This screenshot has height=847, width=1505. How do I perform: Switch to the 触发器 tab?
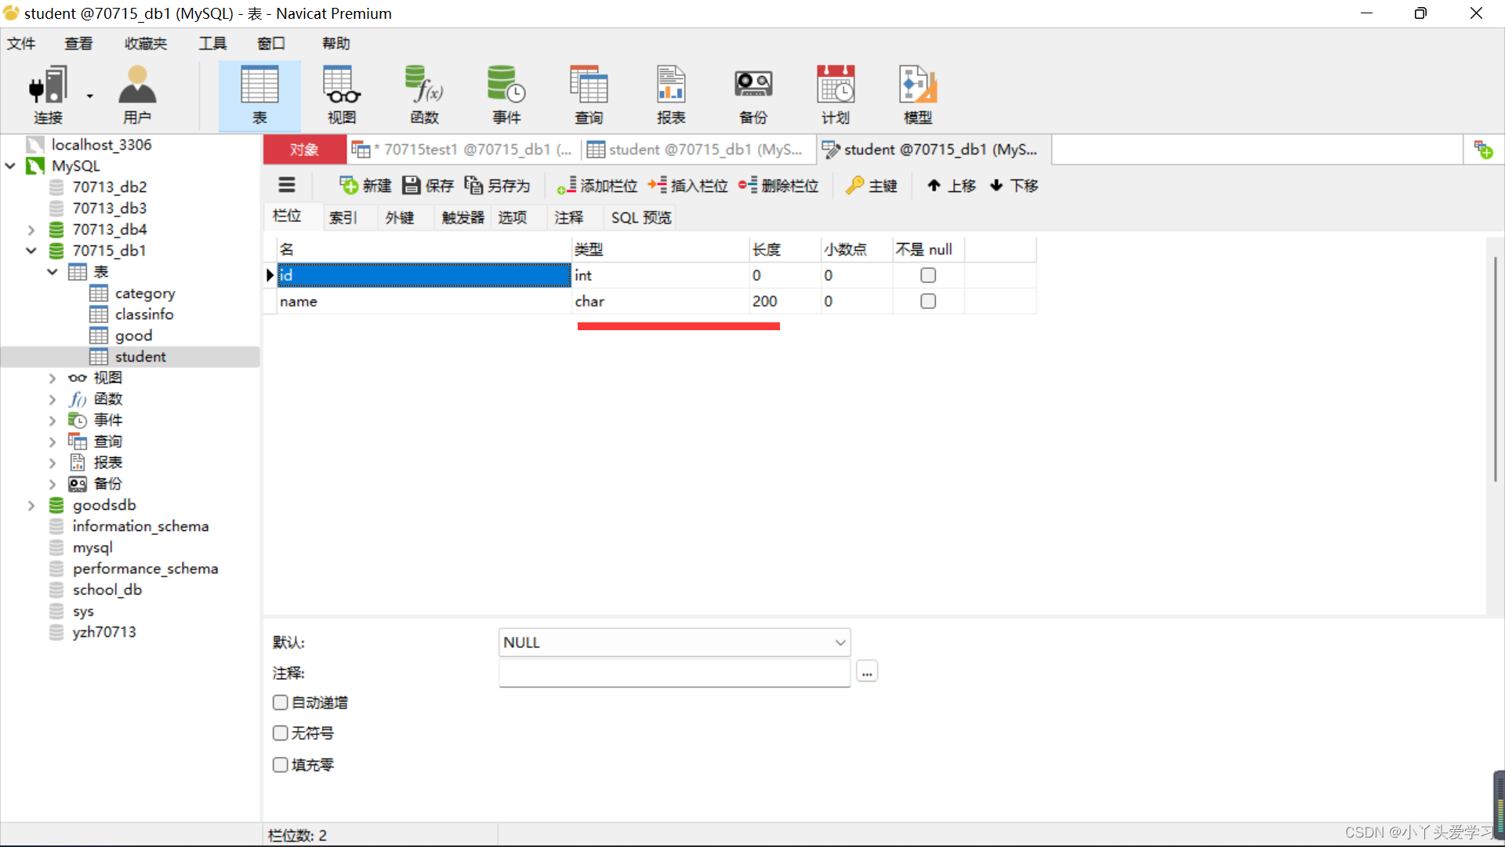tap(462, 217)
